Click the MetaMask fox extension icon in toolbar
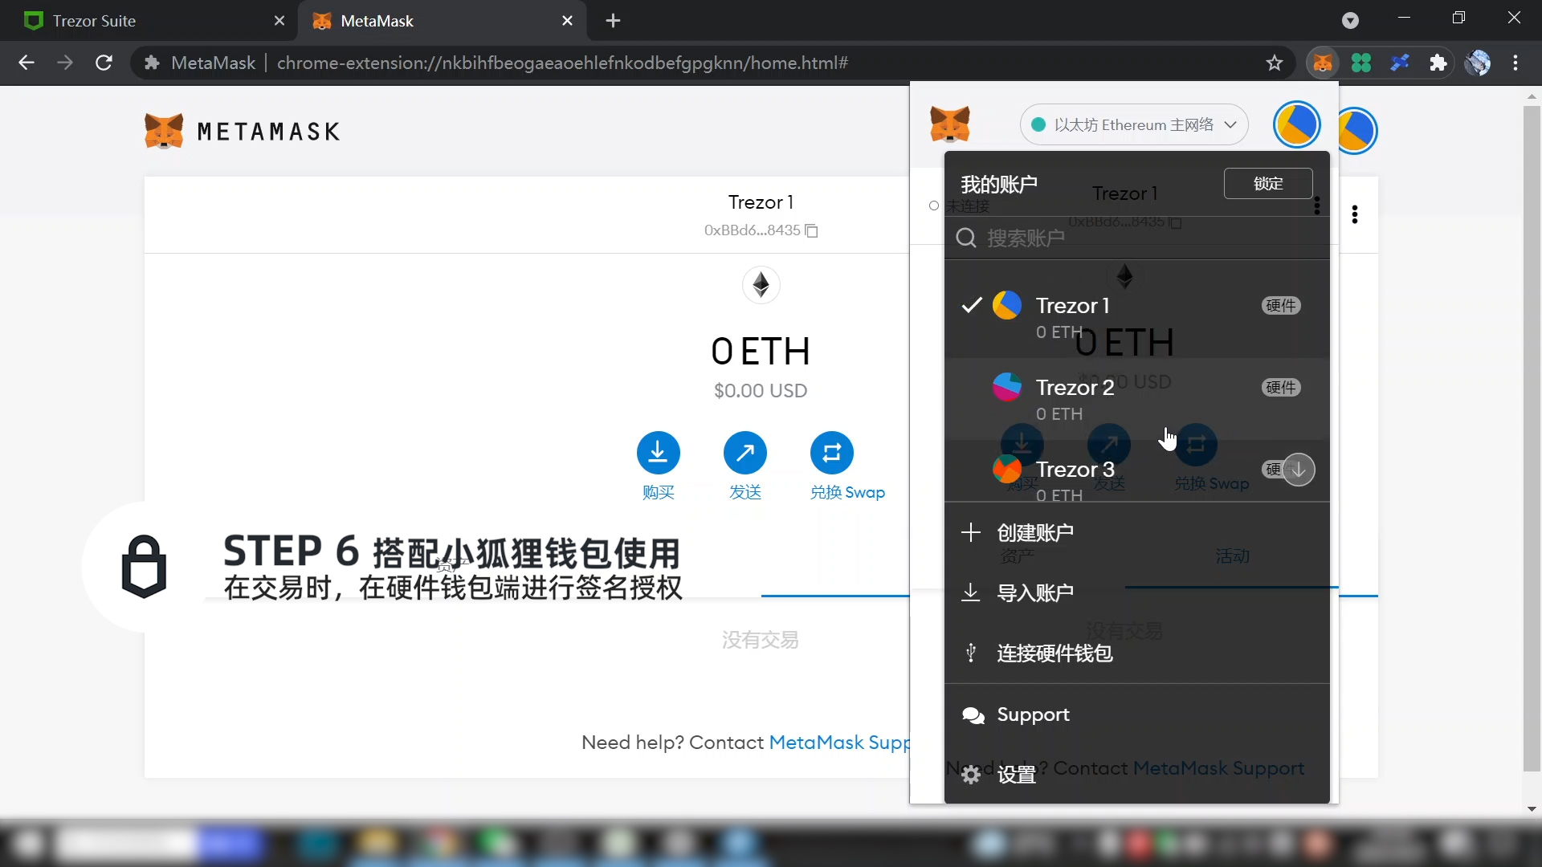 (1323, 63)
